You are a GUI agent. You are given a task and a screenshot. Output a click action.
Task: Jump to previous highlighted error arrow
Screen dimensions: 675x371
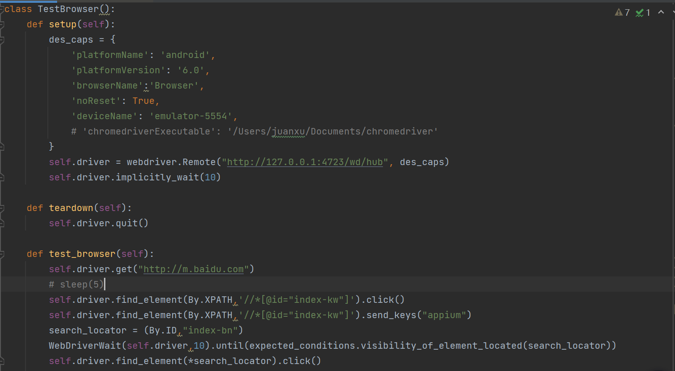(661, 13)
